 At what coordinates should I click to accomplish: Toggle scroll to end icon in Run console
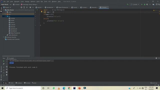7,69
